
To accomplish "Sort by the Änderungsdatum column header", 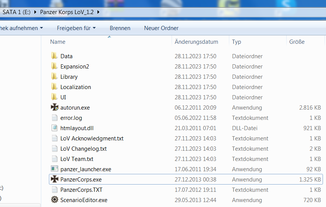I will pyautogui.click(x=196, y=42).
